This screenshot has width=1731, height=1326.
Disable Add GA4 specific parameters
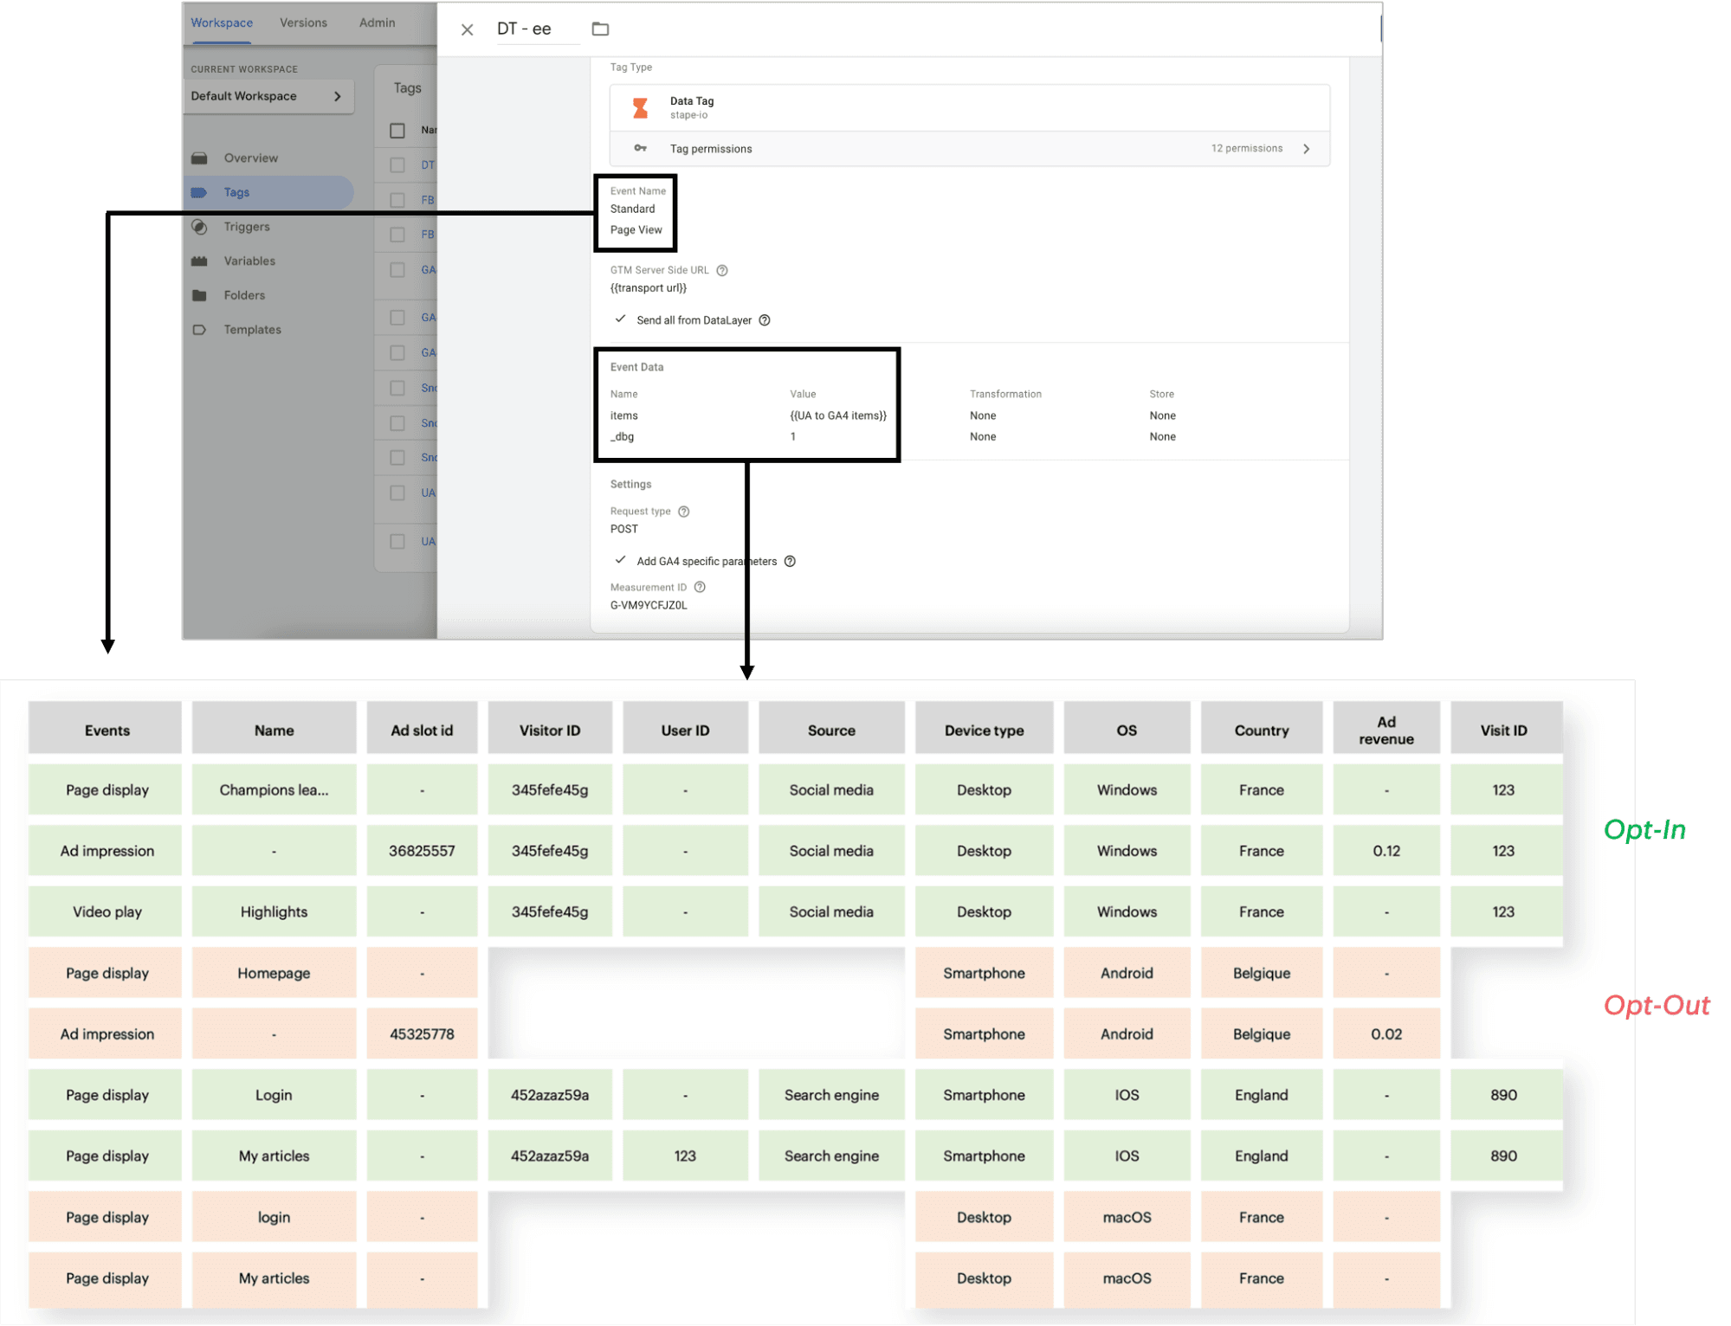click(620, 560)
